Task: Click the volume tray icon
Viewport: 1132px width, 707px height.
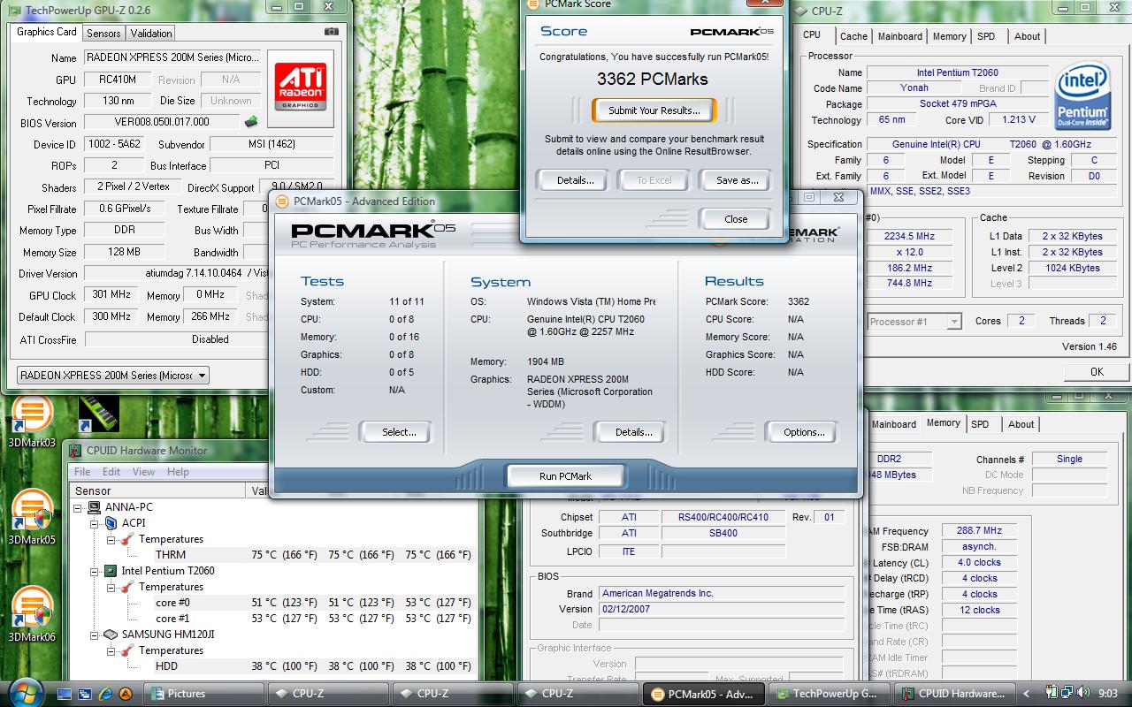Action: coord(1085,694)
